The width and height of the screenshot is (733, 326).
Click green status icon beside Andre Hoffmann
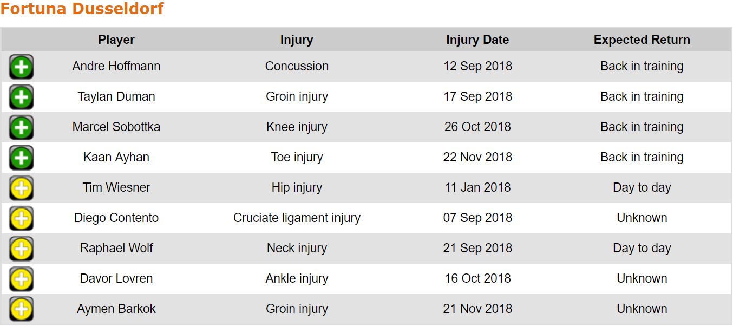point(21,67)
